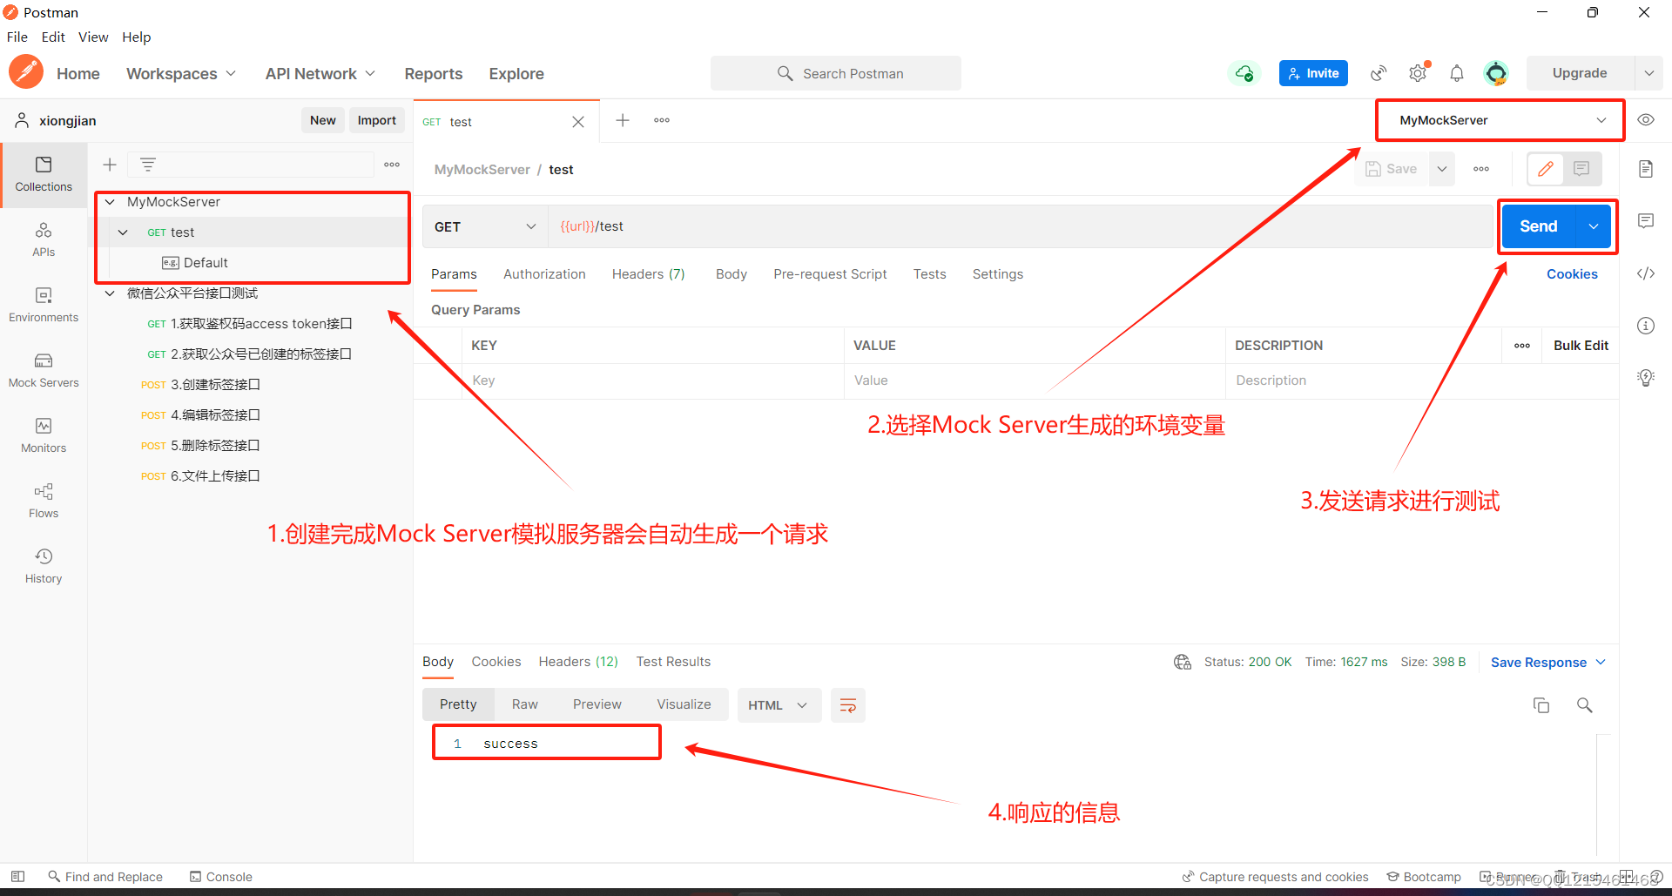Open a new request tab with plus
1672x896 pixels.
[x=623, y=120]
